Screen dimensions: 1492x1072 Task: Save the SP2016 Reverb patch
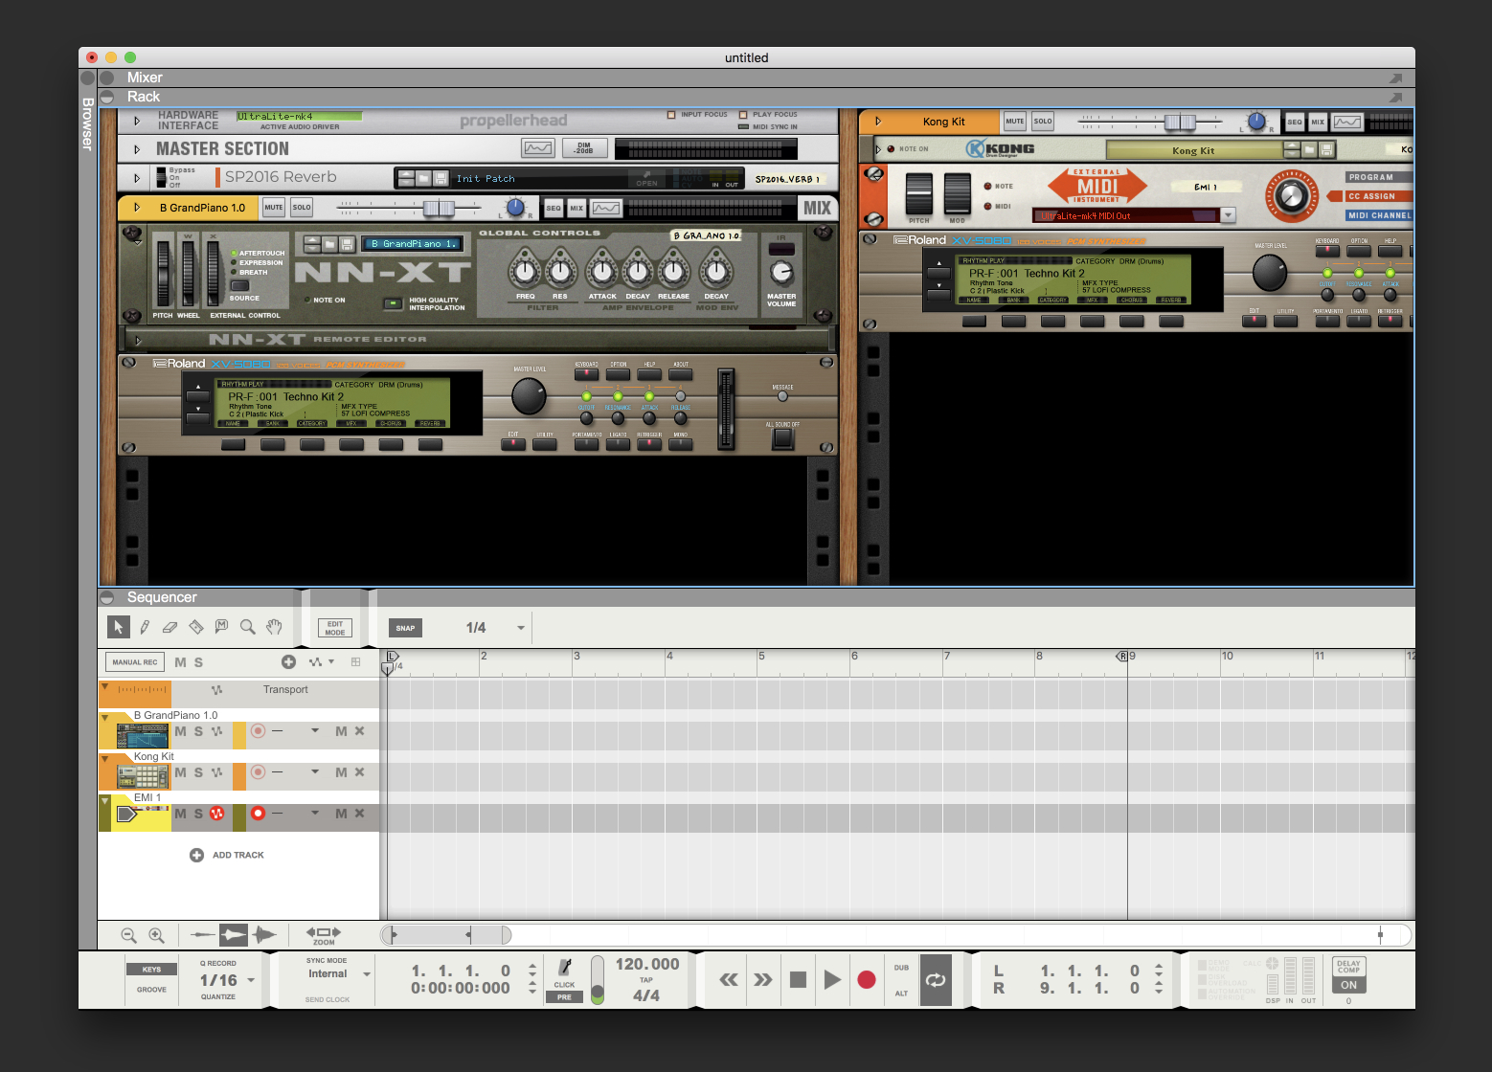(441, 178)
